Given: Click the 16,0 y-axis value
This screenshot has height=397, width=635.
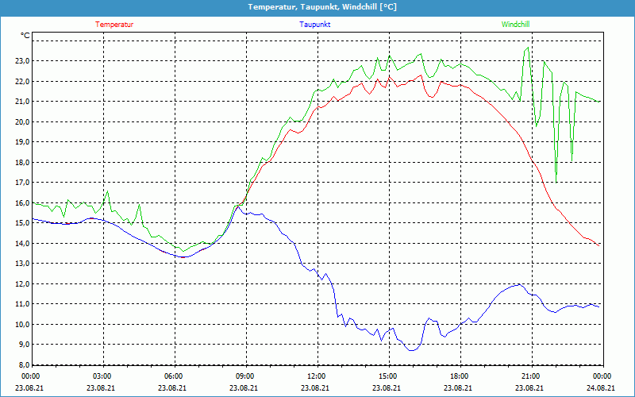Looking at the screenshot, I should (x=23, y=202).
